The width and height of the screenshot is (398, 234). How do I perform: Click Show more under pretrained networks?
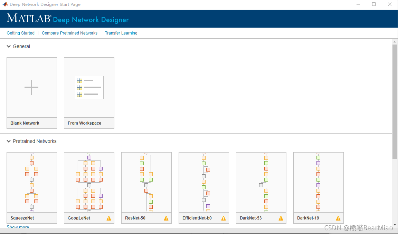coord(18,226)
